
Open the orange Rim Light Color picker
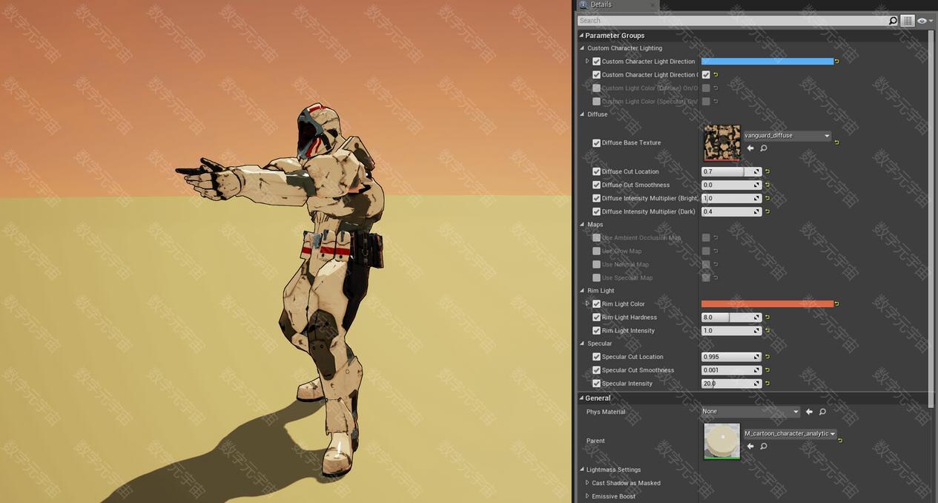[x=767, y=303]
